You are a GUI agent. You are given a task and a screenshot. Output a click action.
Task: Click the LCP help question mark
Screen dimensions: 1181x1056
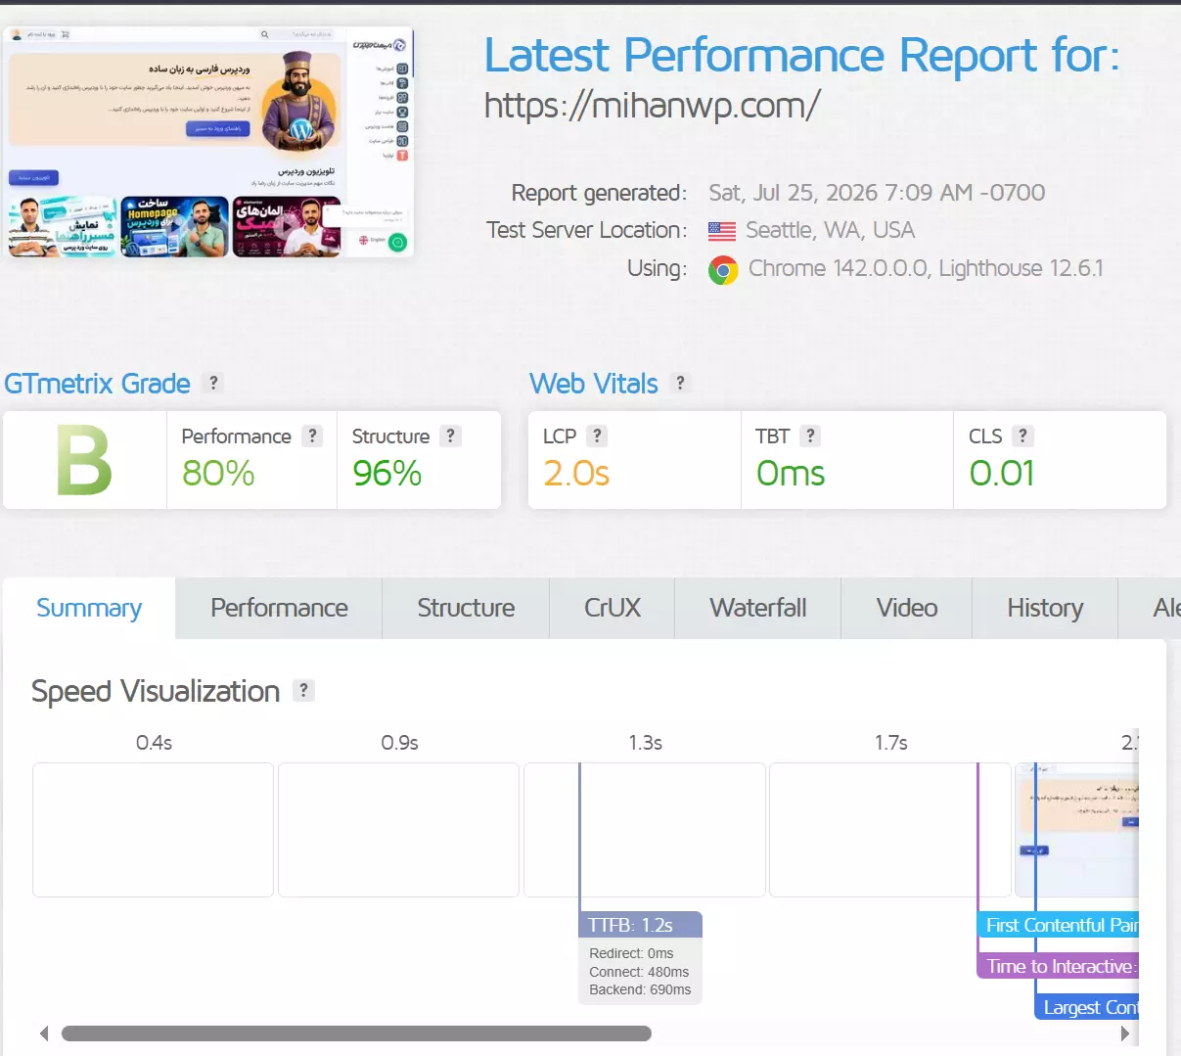click(x=597, y=436)
